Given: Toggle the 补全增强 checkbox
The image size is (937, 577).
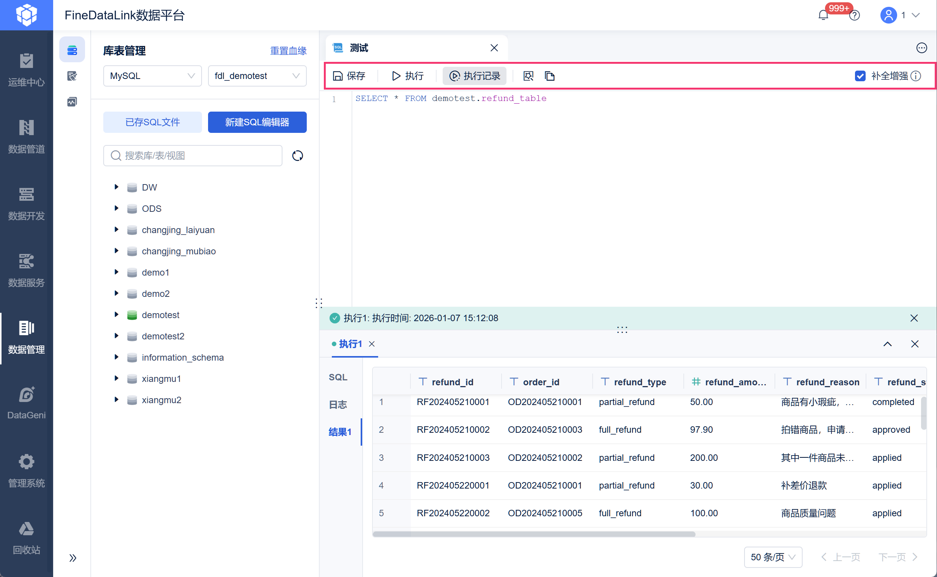Looking at the screenshot, I should point(860,76).
